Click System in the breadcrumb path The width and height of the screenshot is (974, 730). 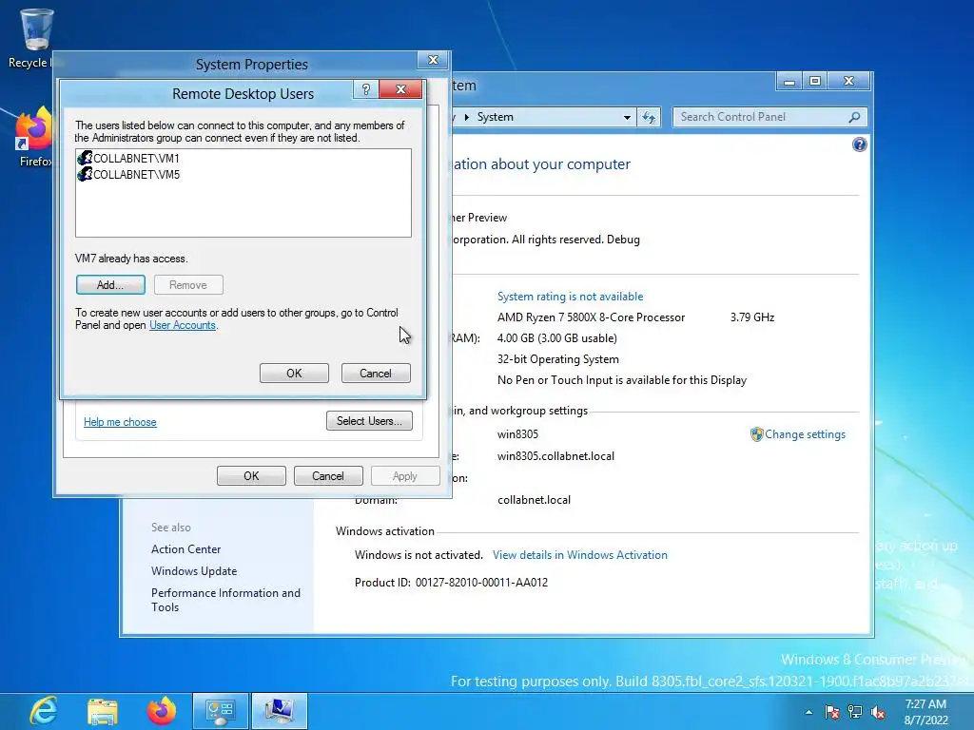coord(495,117)
